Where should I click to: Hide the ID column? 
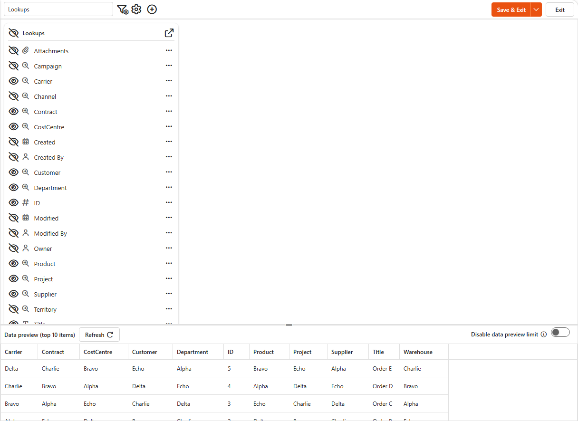click(x=14, y=203)
